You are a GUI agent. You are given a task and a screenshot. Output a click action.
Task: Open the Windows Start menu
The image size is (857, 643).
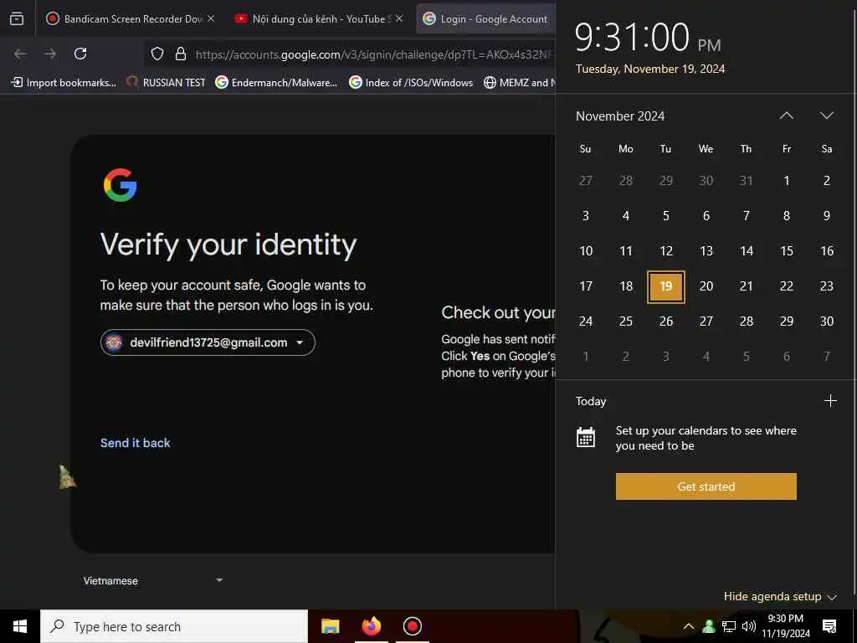click(20, 626)
